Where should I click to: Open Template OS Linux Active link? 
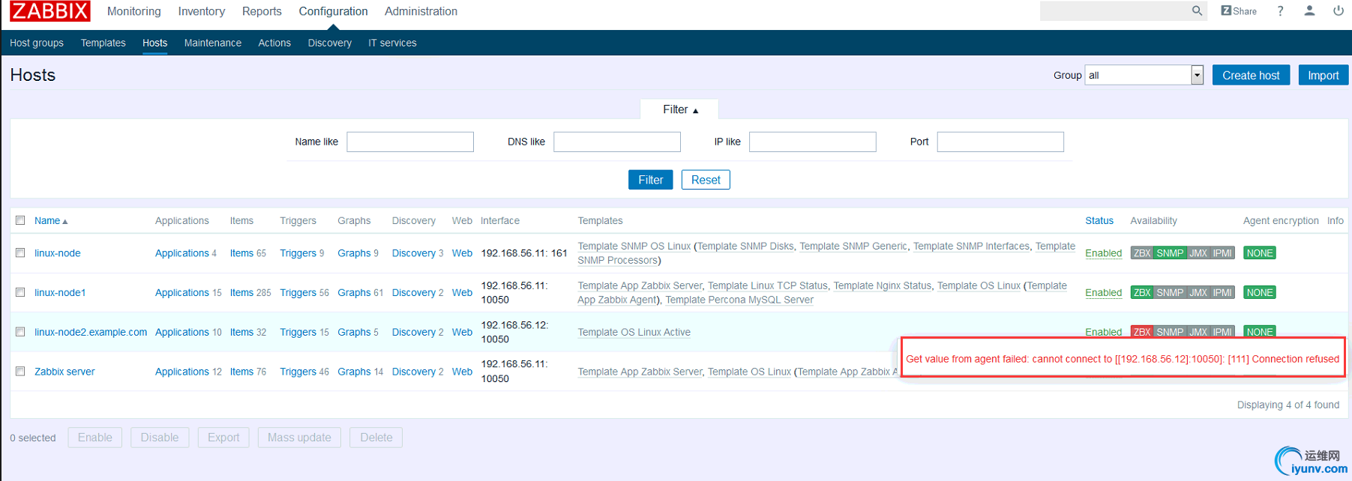(634, 332)
